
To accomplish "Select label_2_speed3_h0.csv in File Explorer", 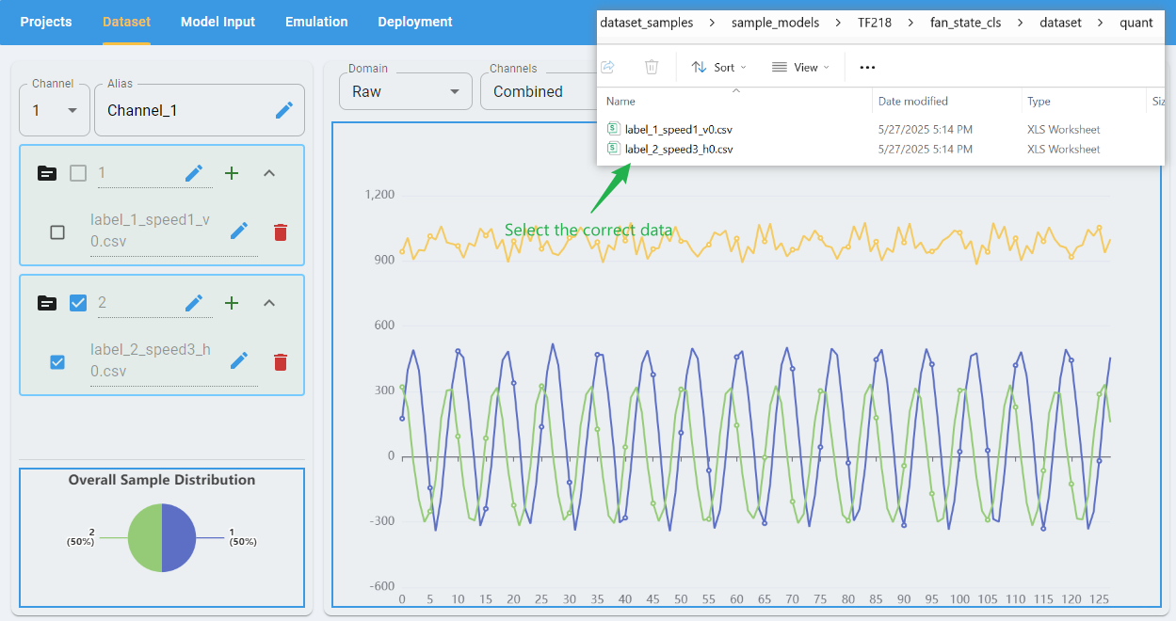I will (x=681, y=149).
